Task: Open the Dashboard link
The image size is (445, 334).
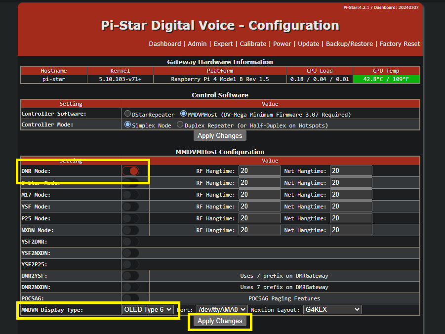Action: [164, 44]
